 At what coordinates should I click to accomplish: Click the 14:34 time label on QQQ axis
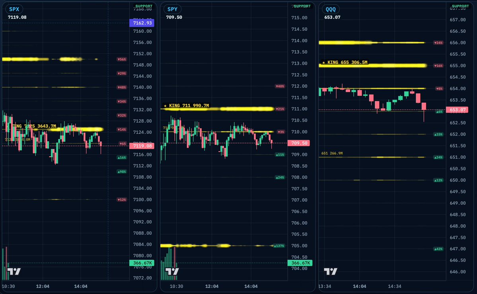pyautogui.click(x=395, y=286)
